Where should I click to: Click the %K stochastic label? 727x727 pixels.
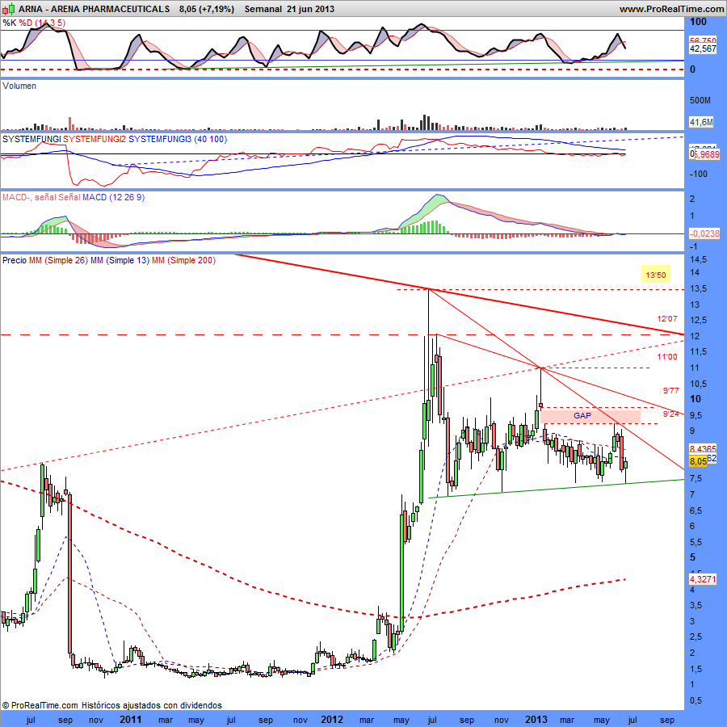(9, 23)
